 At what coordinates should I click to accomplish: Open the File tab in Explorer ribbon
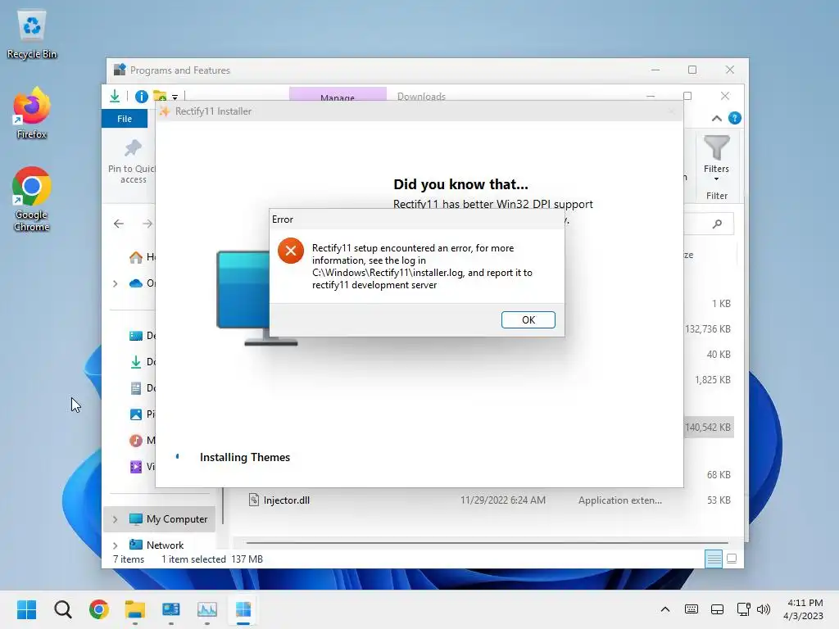(125, 119)
